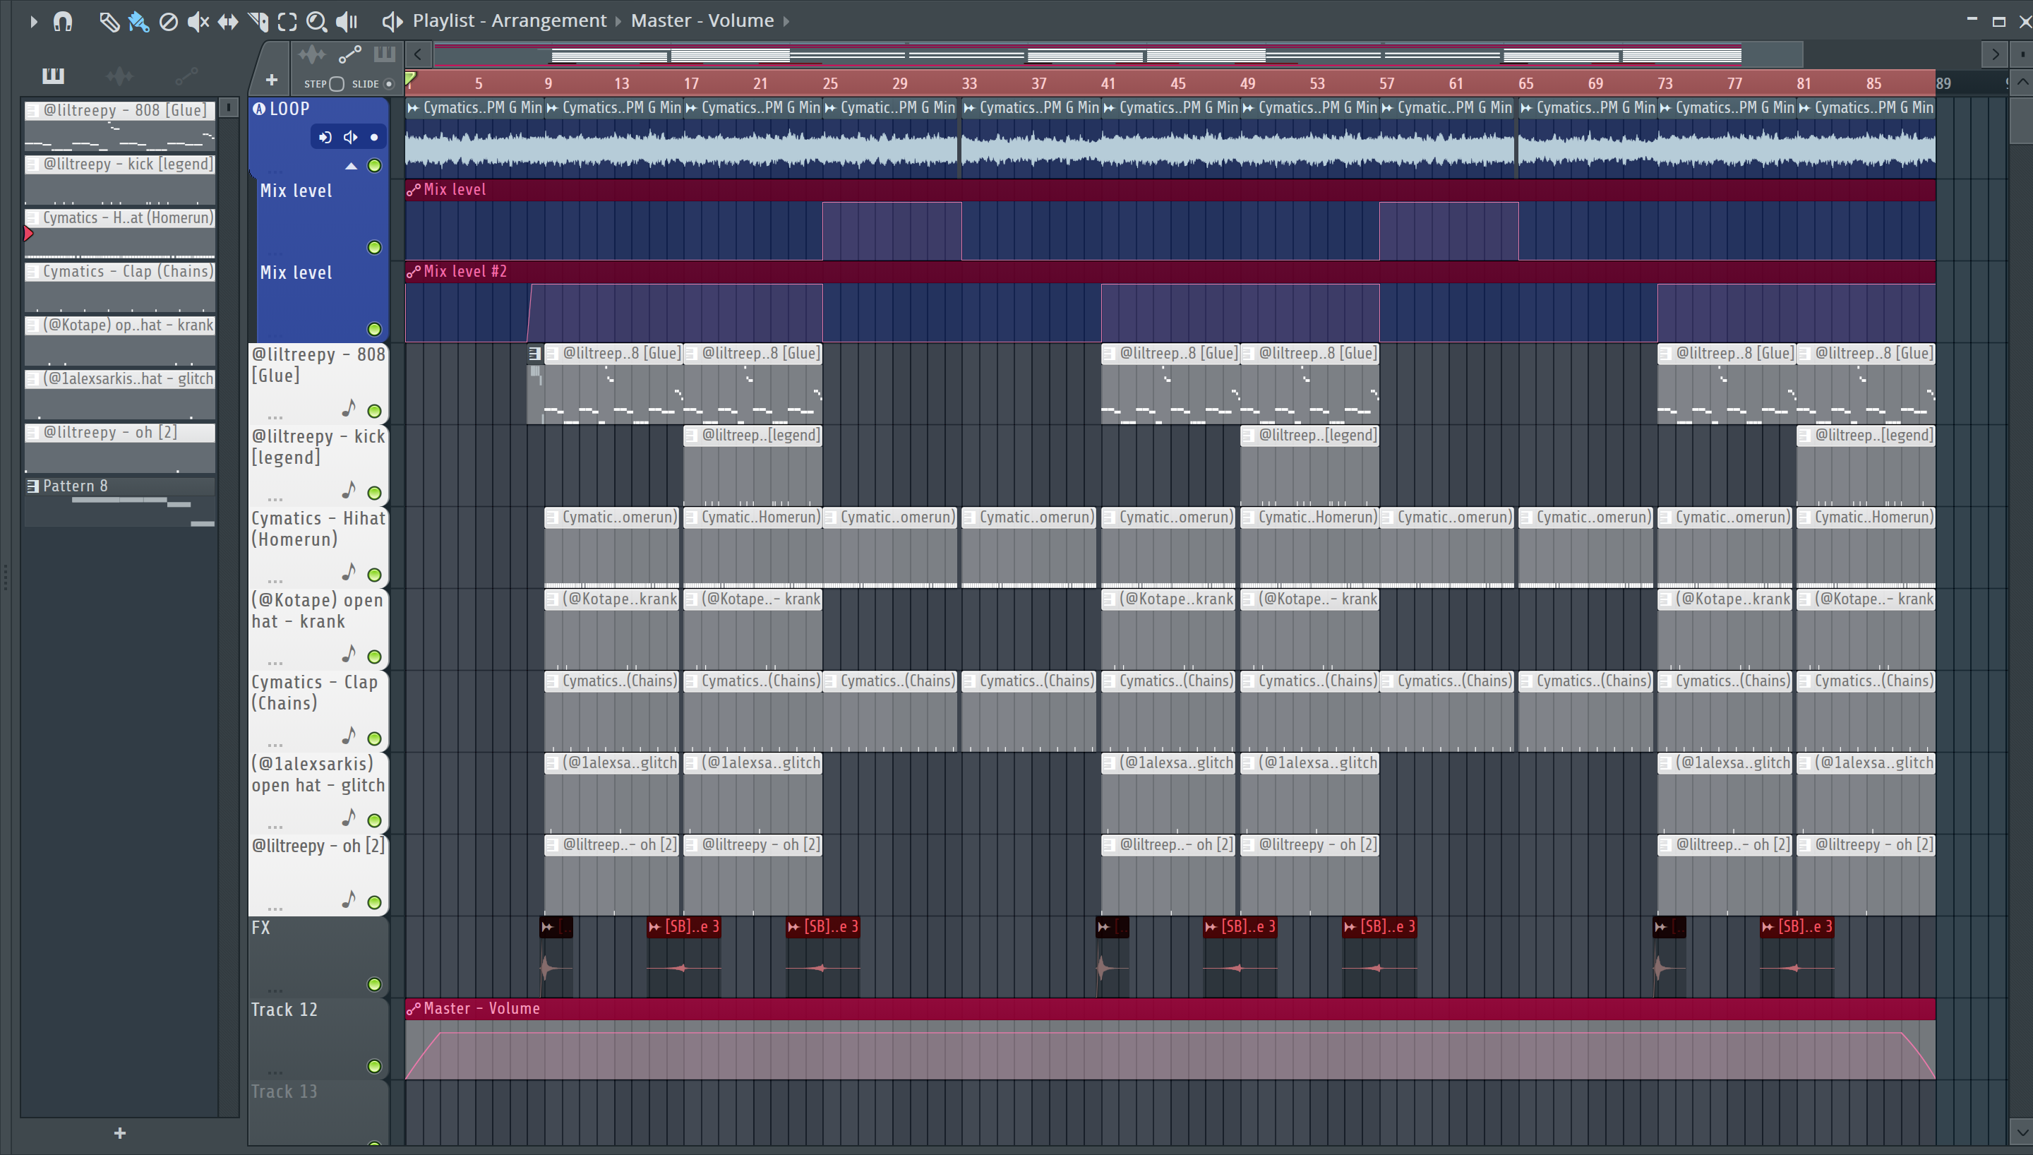Image resolution: width=2033 pixels, height=1155 pixels.
Task: Mute the (@Kotape) open hat - krank track
Action: click(374, 657)
